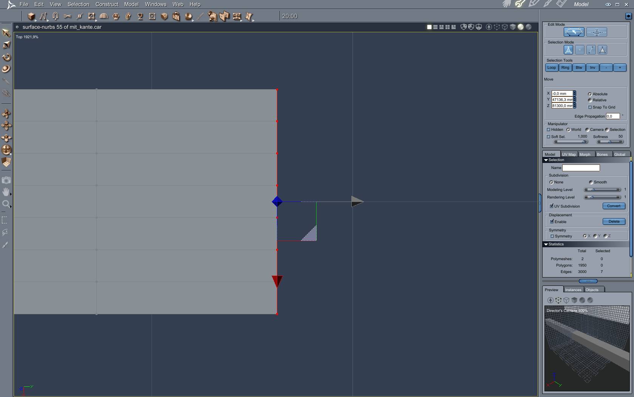Enable Snap To Grid checkbox
Image resolution: width=634 pixels, height=397 pixels.
pos(590,107)
